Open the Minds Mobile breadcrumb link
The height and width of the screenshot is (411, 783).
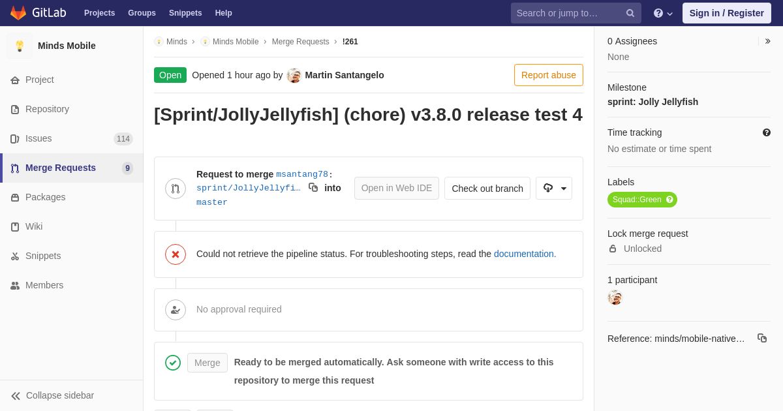tap(230, 42)
